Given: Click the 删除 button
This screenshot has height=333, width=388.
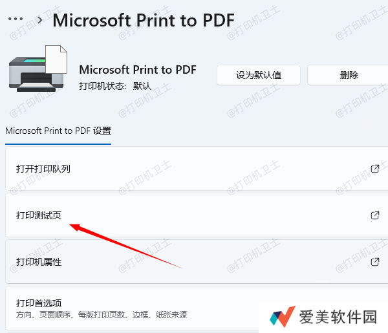Looking at the screenshot, I should (x=349, y=75).
